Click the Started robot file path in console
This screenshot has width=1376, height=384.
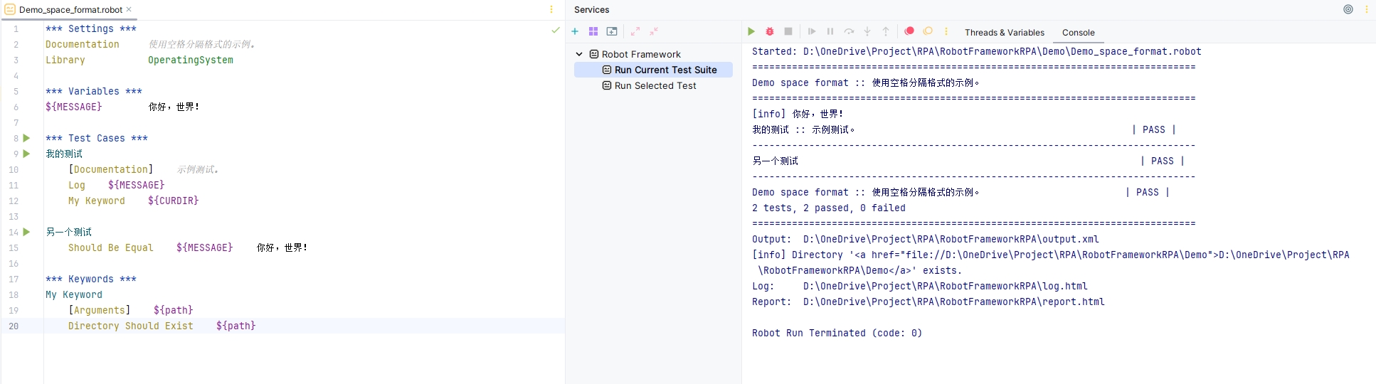(x=1002, y=51)
